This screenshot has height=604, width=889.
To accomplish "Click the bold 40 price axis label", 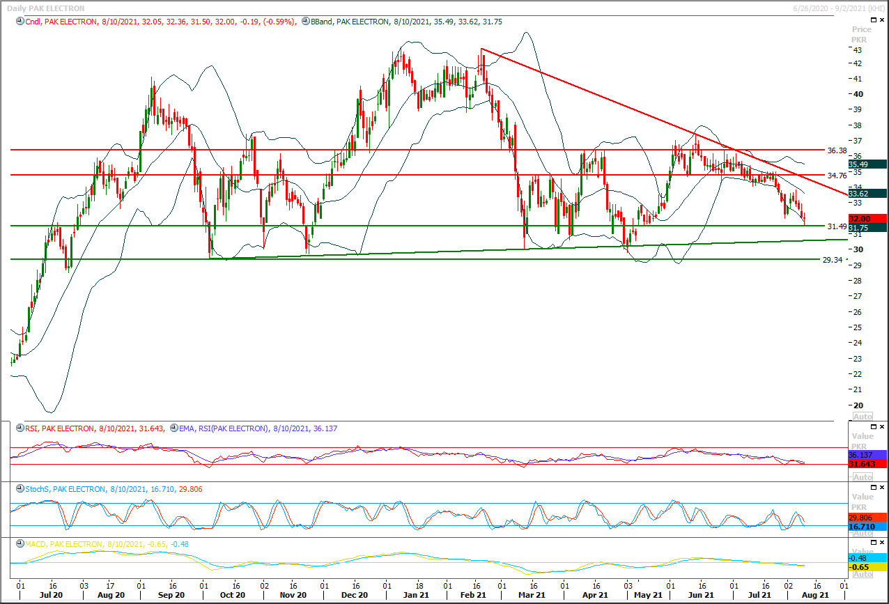I will 858,94.
